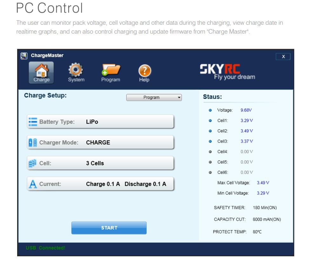Adjust Charge 0.1 A current setting
The height and width of the screenshot is (268, 311).
click(x=103, y=184)
